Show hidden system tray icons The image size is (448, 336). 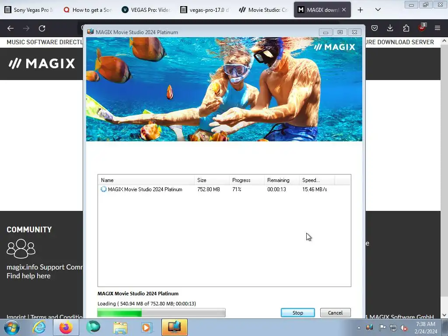point(359,328)
